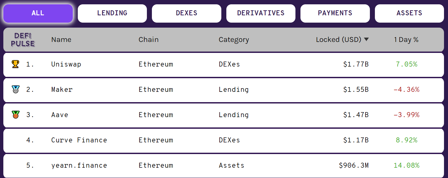Sort by the Chain column header
This screenshot has height=178, width=448.
(149, 40)
